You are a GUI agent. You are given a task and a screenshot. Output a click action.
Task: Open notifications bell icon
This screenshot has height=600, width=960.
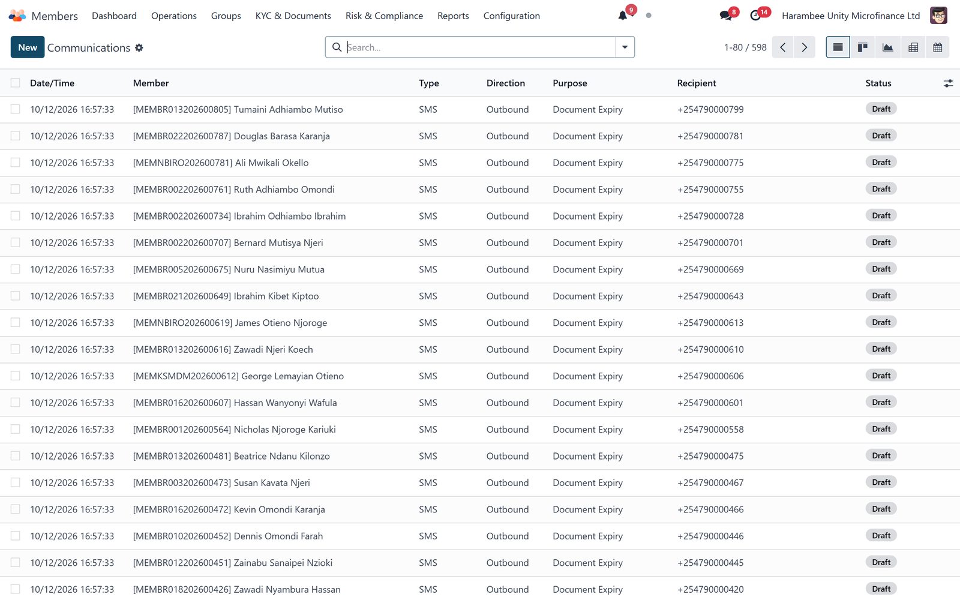[x=623, y=16]
